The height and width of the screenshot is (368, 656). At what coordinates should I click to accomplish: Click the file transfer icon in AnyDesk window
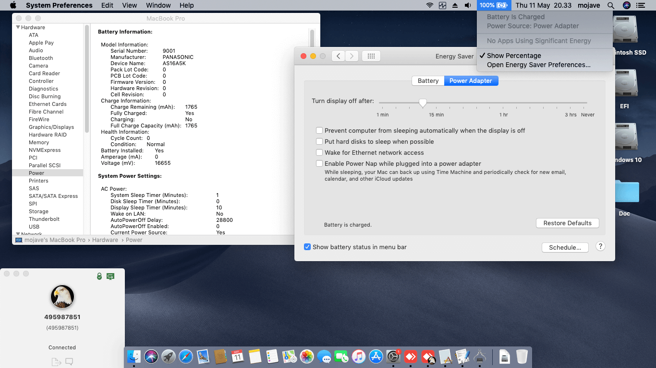tap(56, 362)
